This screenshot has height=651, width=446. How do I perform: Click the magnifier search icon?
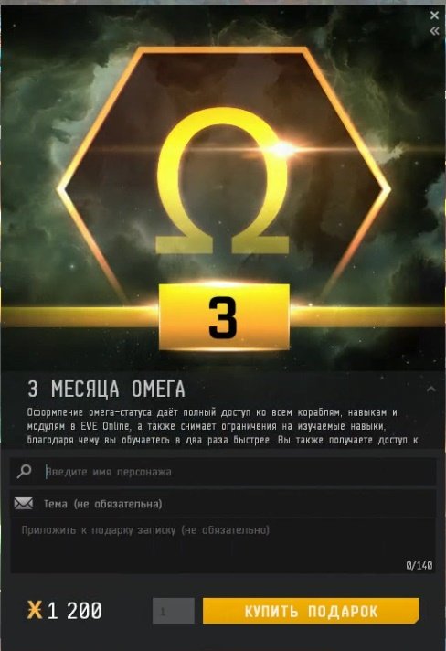click(24, 471)
